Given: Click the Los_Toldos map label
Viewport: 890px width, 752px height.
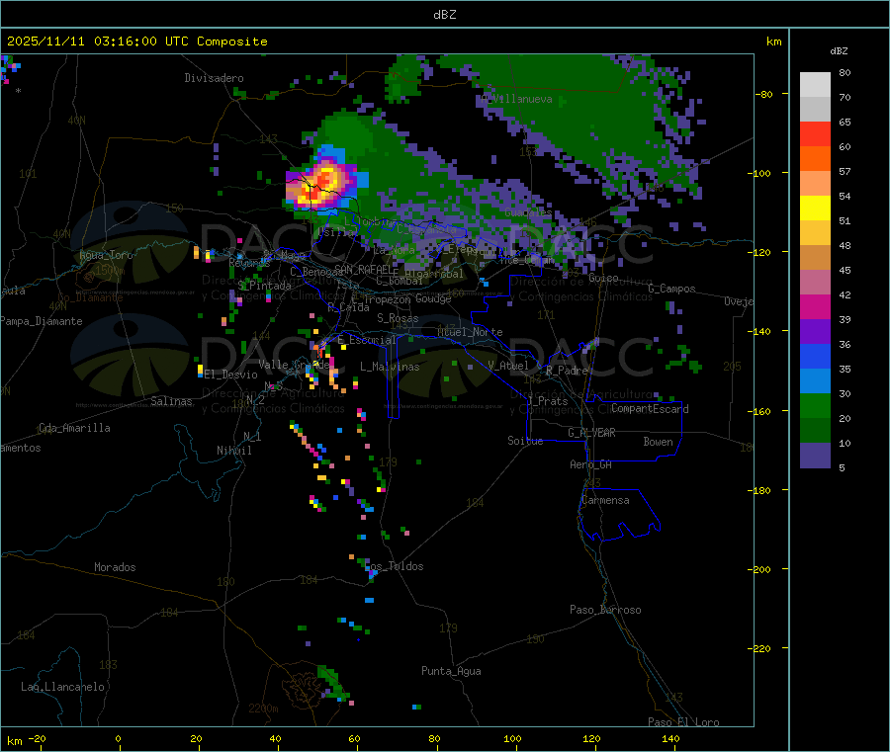Looking at the screenshot, I should point(394,566).
